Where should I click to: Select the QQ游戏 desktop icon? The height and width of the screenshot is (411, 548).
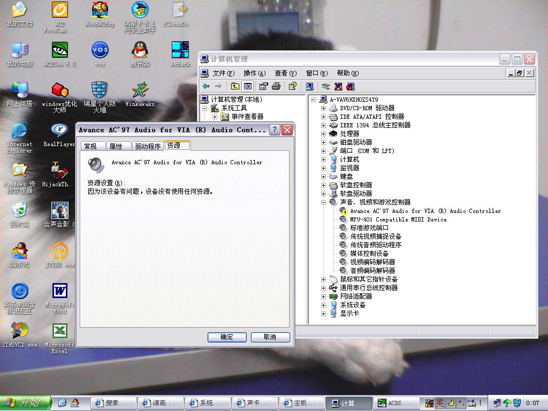(x=20, y=255)
